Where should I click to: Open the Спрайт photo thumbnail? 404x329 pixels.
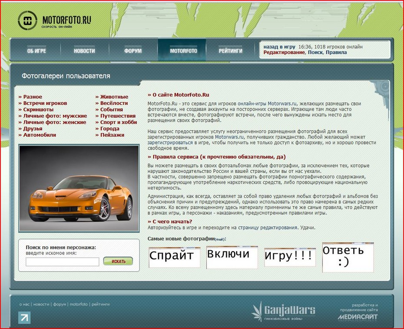(x=175, y=258)
